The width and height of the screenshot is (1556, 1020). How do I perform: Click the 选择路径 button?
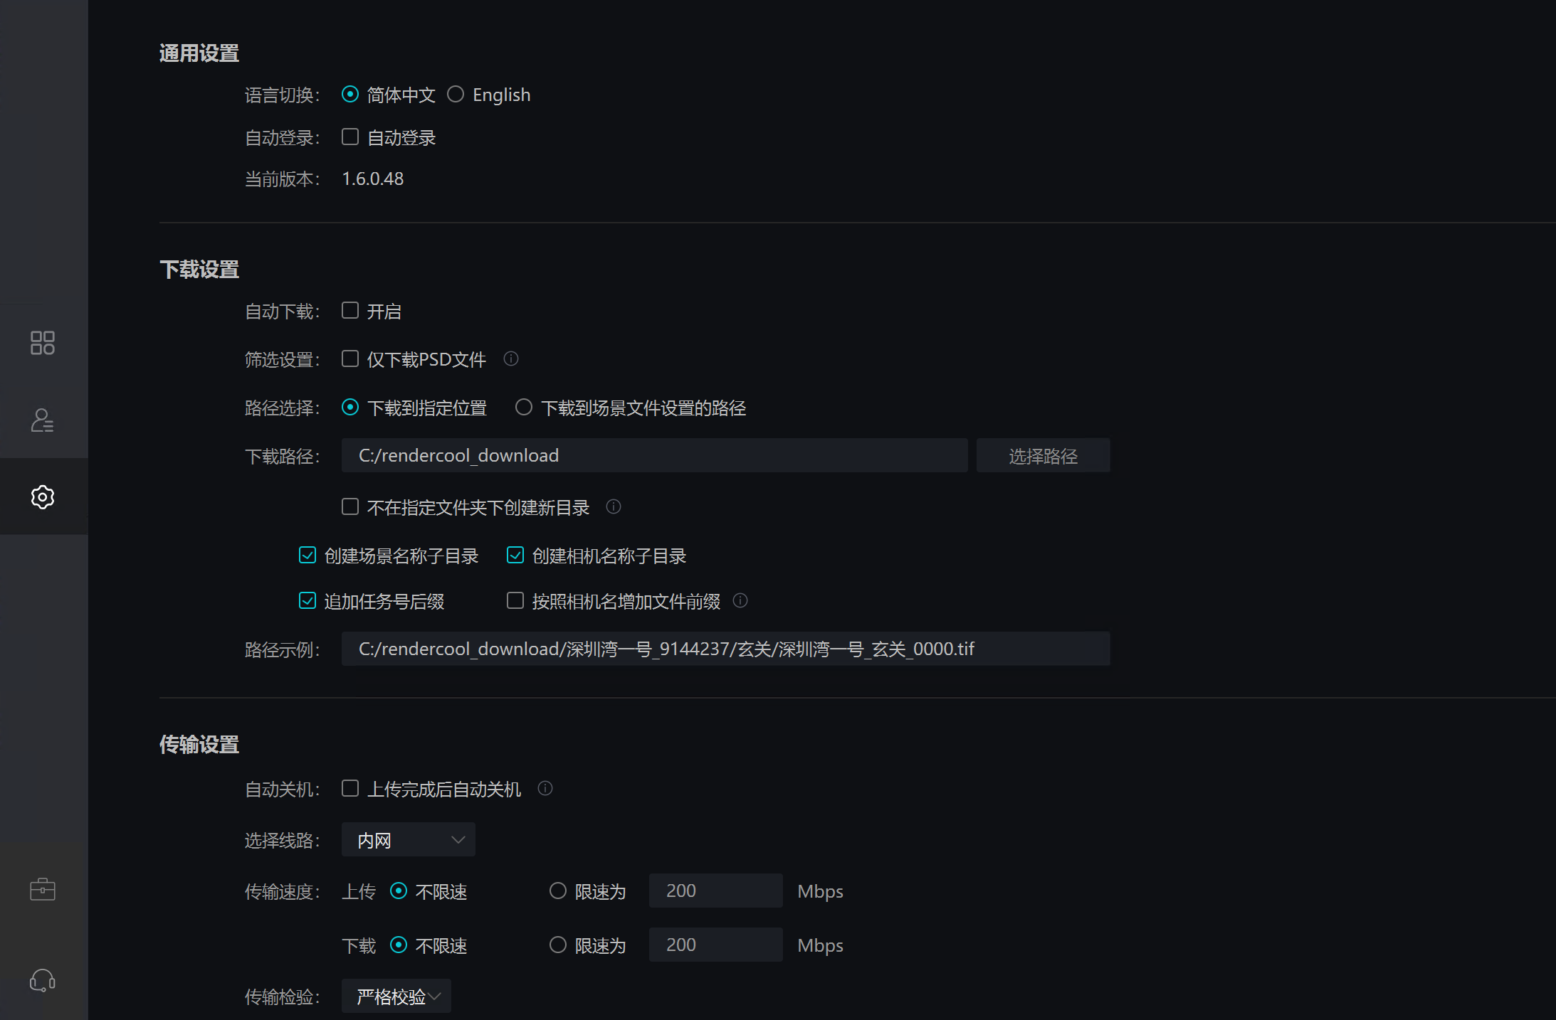click(x=1043, y=455)
